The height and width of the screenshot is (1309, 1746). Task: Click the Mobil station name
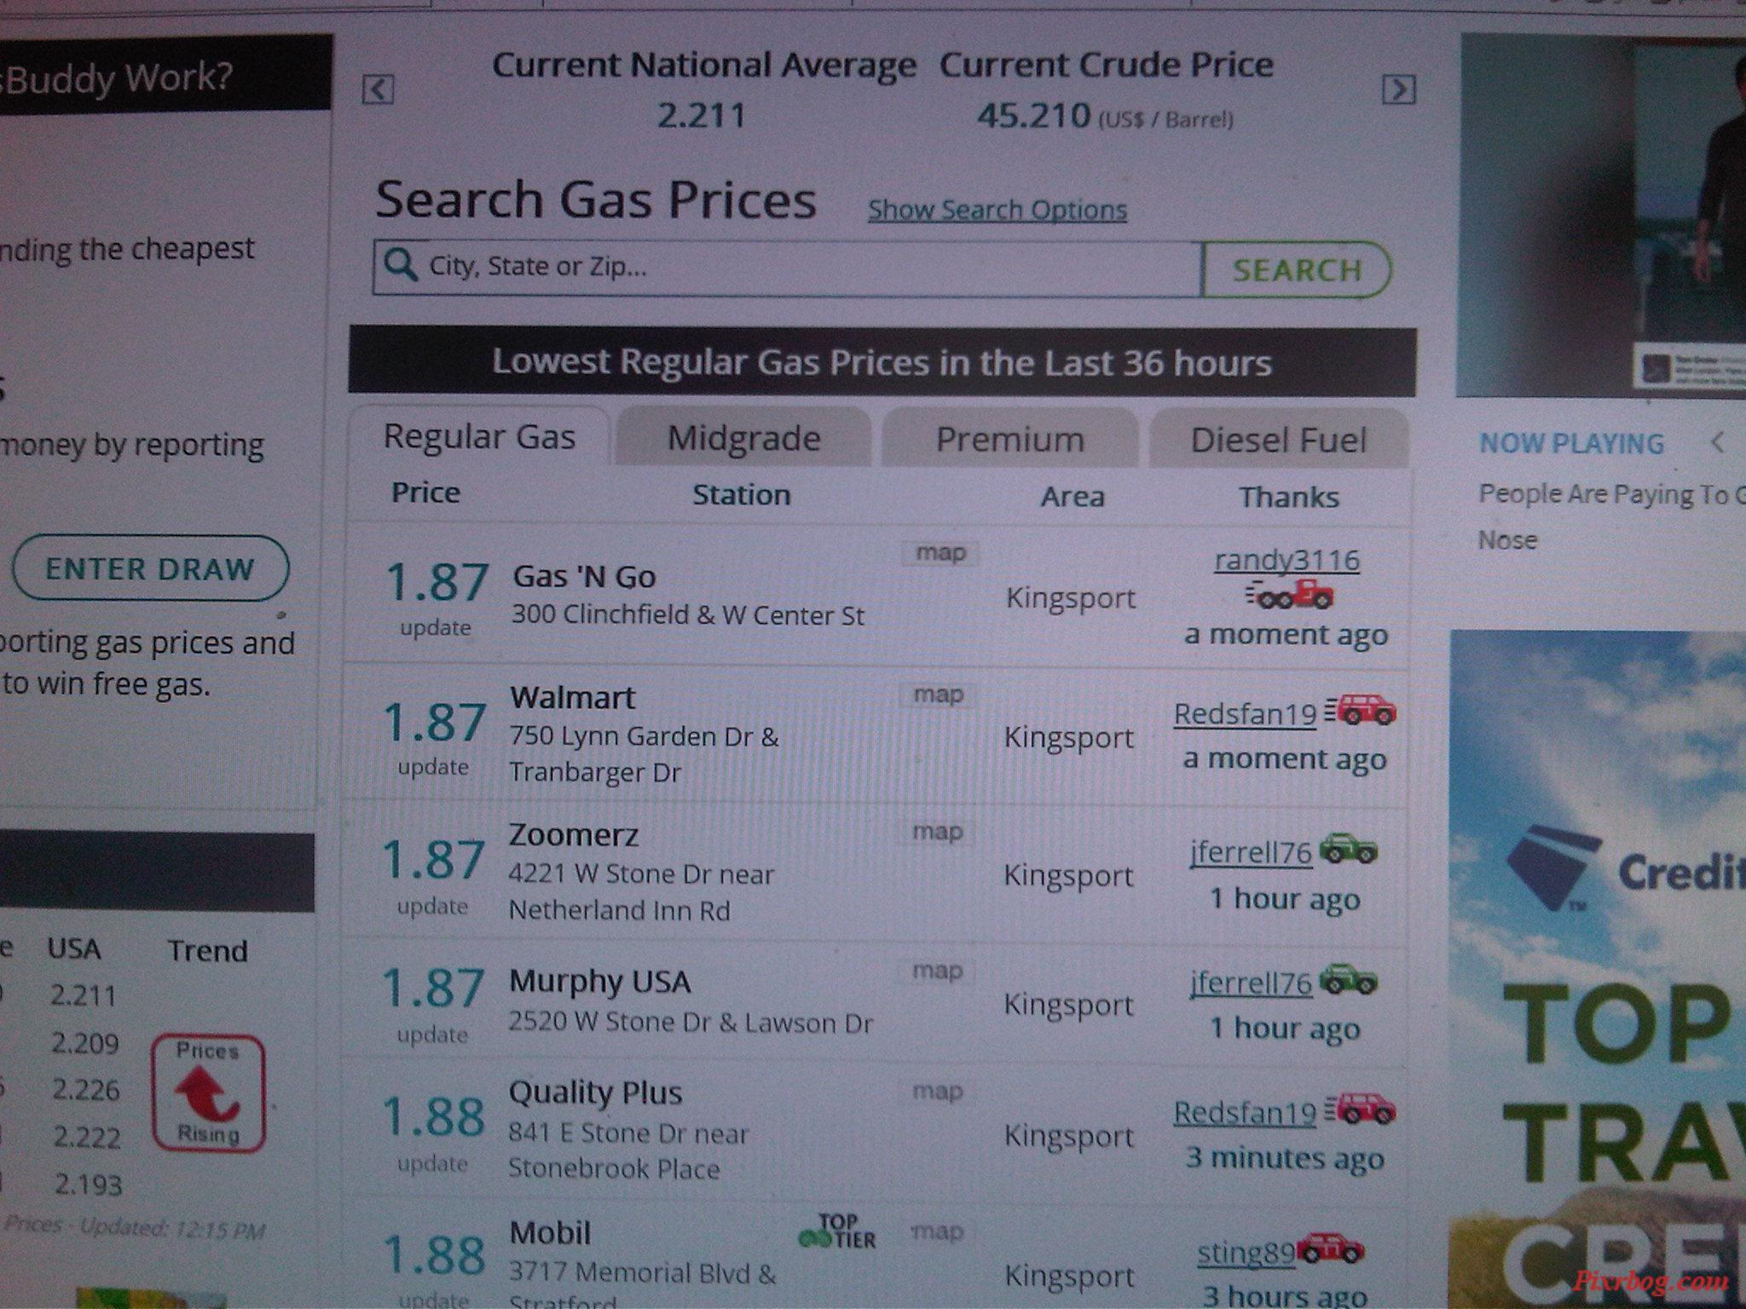coord(550,1233)
